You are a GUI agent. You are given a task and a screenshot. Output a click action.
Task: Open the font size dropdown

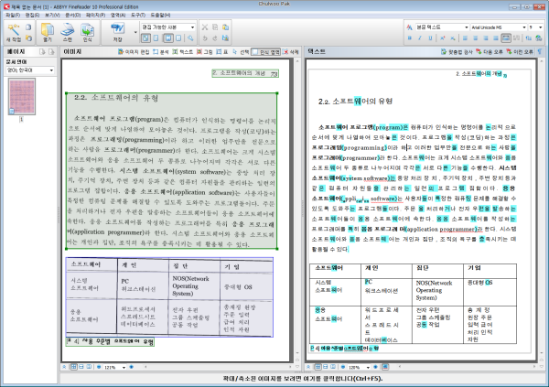point(535,27)
